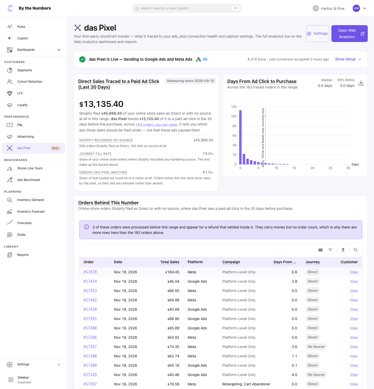Sort table by Campaign column header
Screen dimensions: 374x389
coord(231,262)
